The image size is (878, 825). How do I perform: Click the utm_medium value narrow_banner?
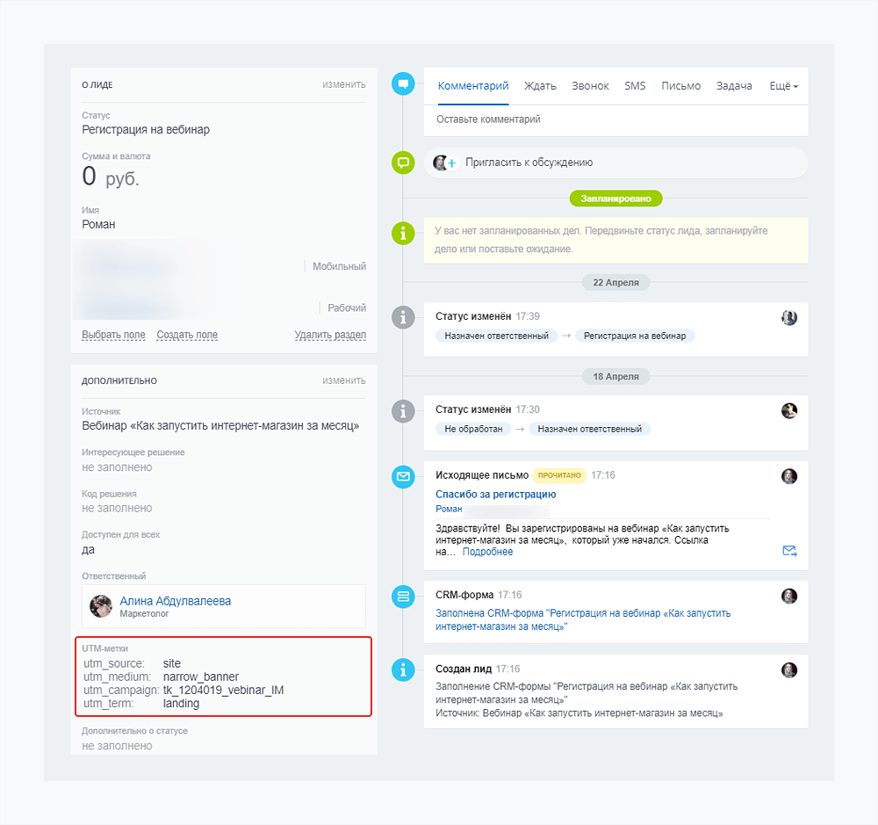click(x=201, y=677)
